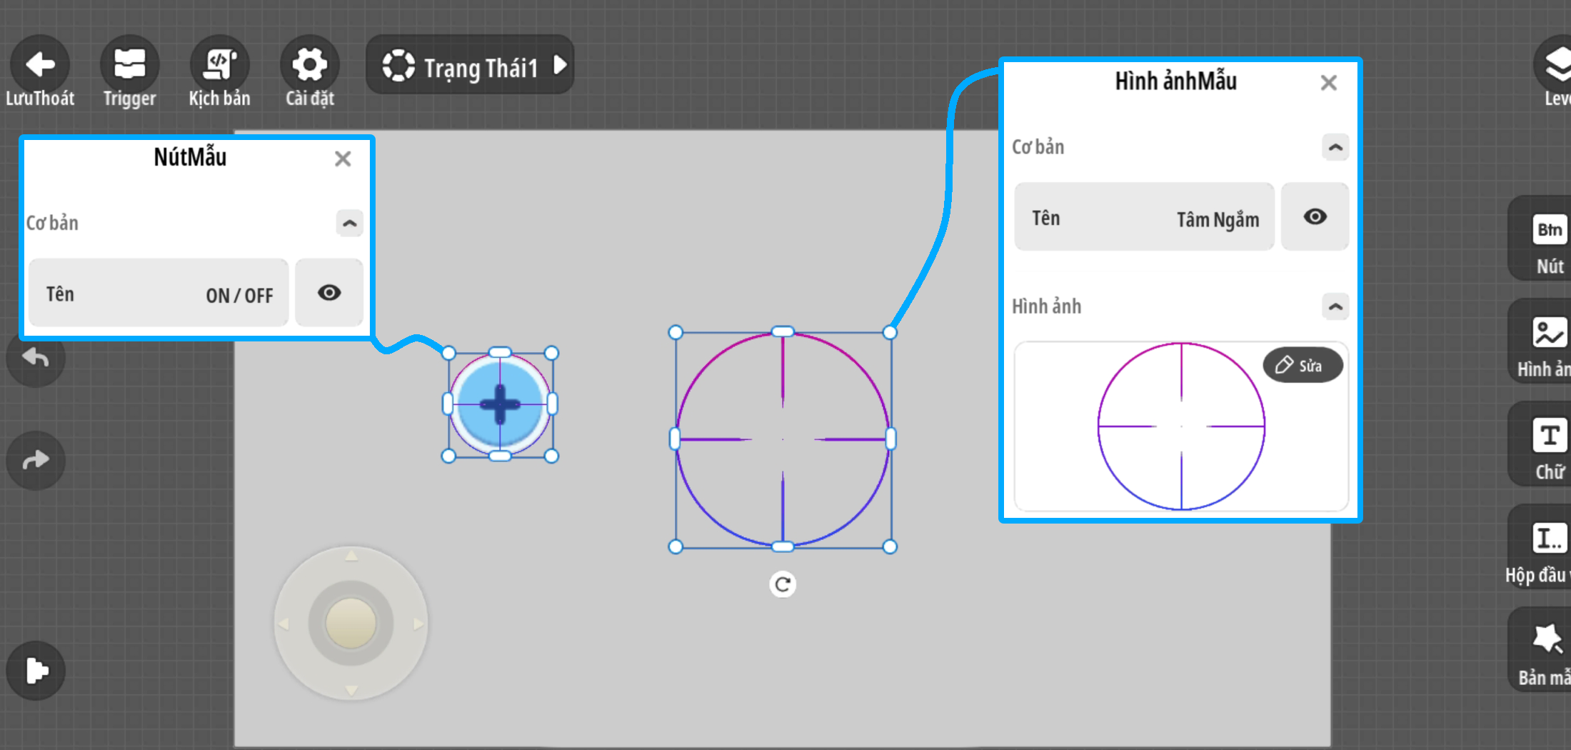Open Cài đặt settings gear
The width and height of the screenshot is (1571, 750).
pyautogui.click(x=309, y=65)
